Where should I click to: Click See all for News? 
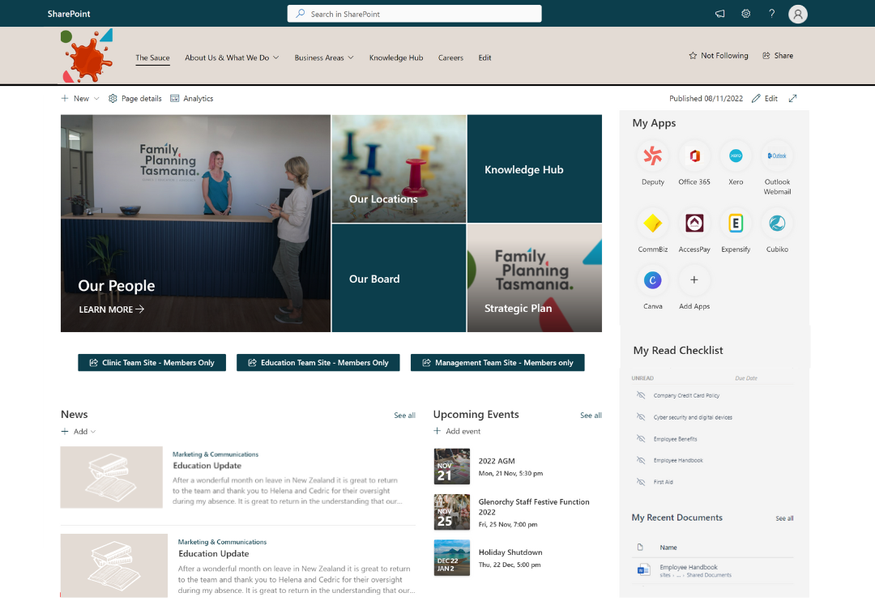tap(404, 416)
